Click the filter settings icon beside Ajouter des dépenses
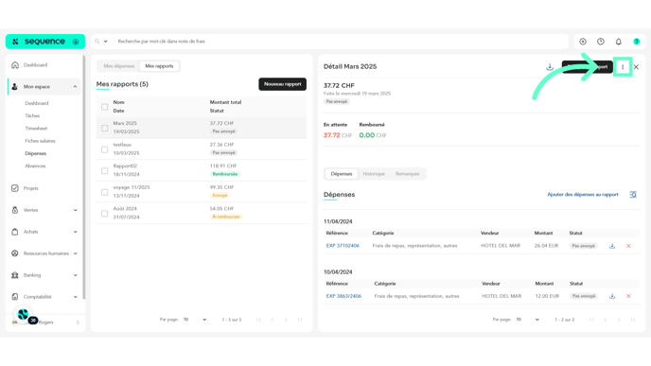 [633, 195]
